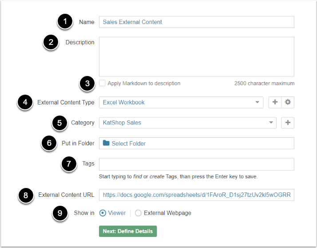Click the blue folder icon
Viewport: 317px width, 248px height.
click(x=106, y=143)
